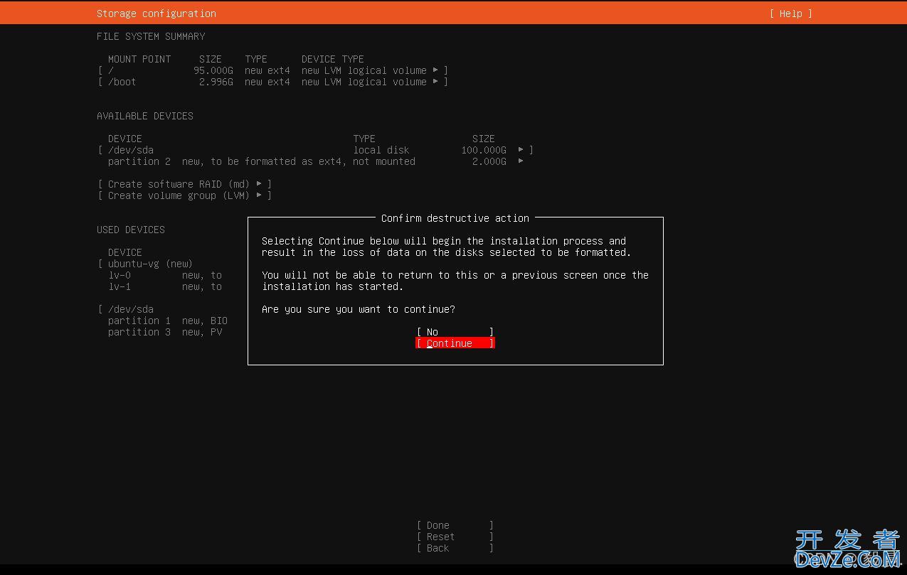Expand the /boot mount row arrow
This screenshot has width=907, height=575.
[x=435, y=82]
